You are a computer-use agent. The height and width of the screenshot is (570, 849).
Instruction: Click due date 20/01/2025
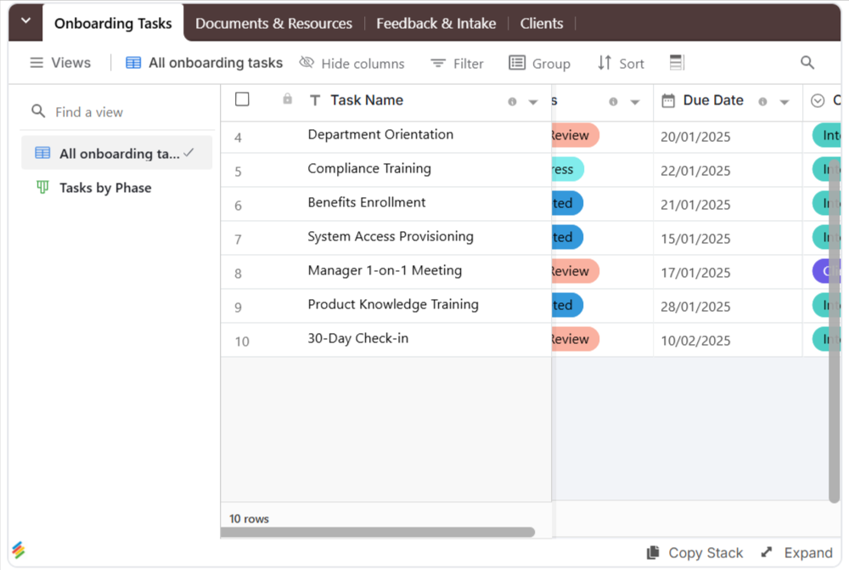coord(695,137)
